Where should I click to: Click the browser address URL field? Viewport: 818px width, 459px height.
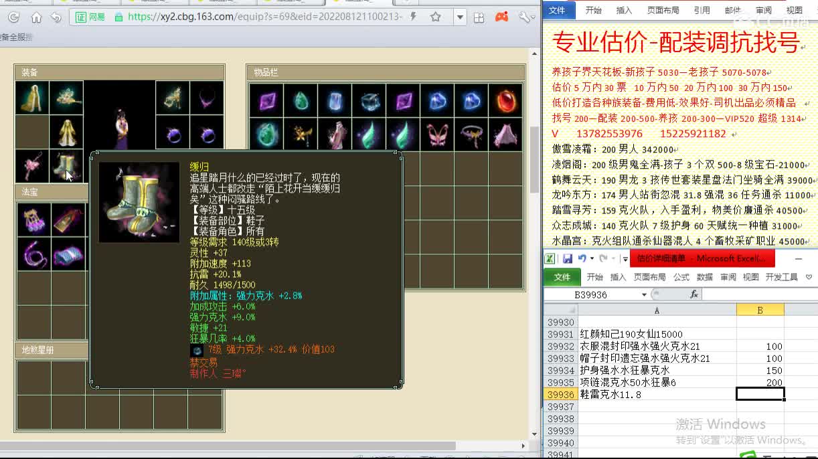264,17
